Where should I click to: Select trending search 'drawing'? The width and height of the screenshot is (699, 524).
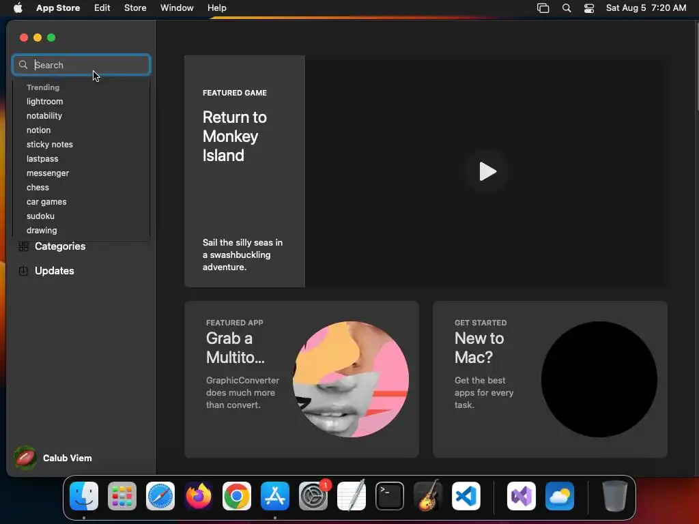tap(42, 231)
